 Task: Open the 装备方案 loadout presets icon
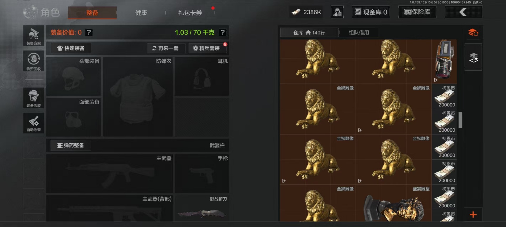click(x=34, y=36)
